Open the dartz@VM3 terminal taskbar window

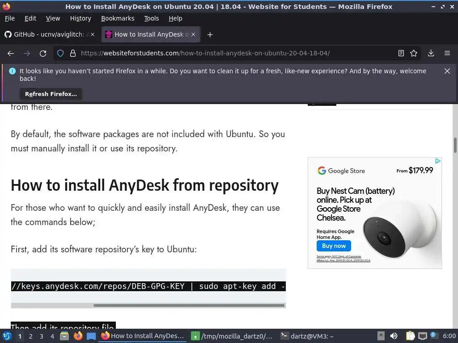[307, 336]
